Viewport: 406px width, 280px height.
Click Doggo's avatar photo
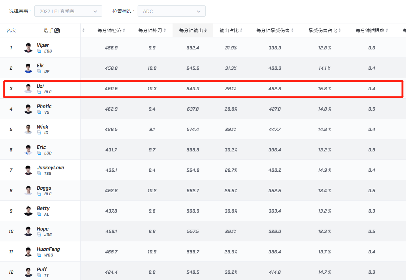click(28, 190)
